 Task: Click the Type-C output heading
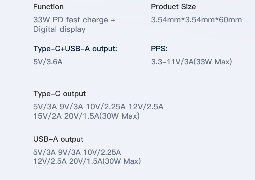59,94
